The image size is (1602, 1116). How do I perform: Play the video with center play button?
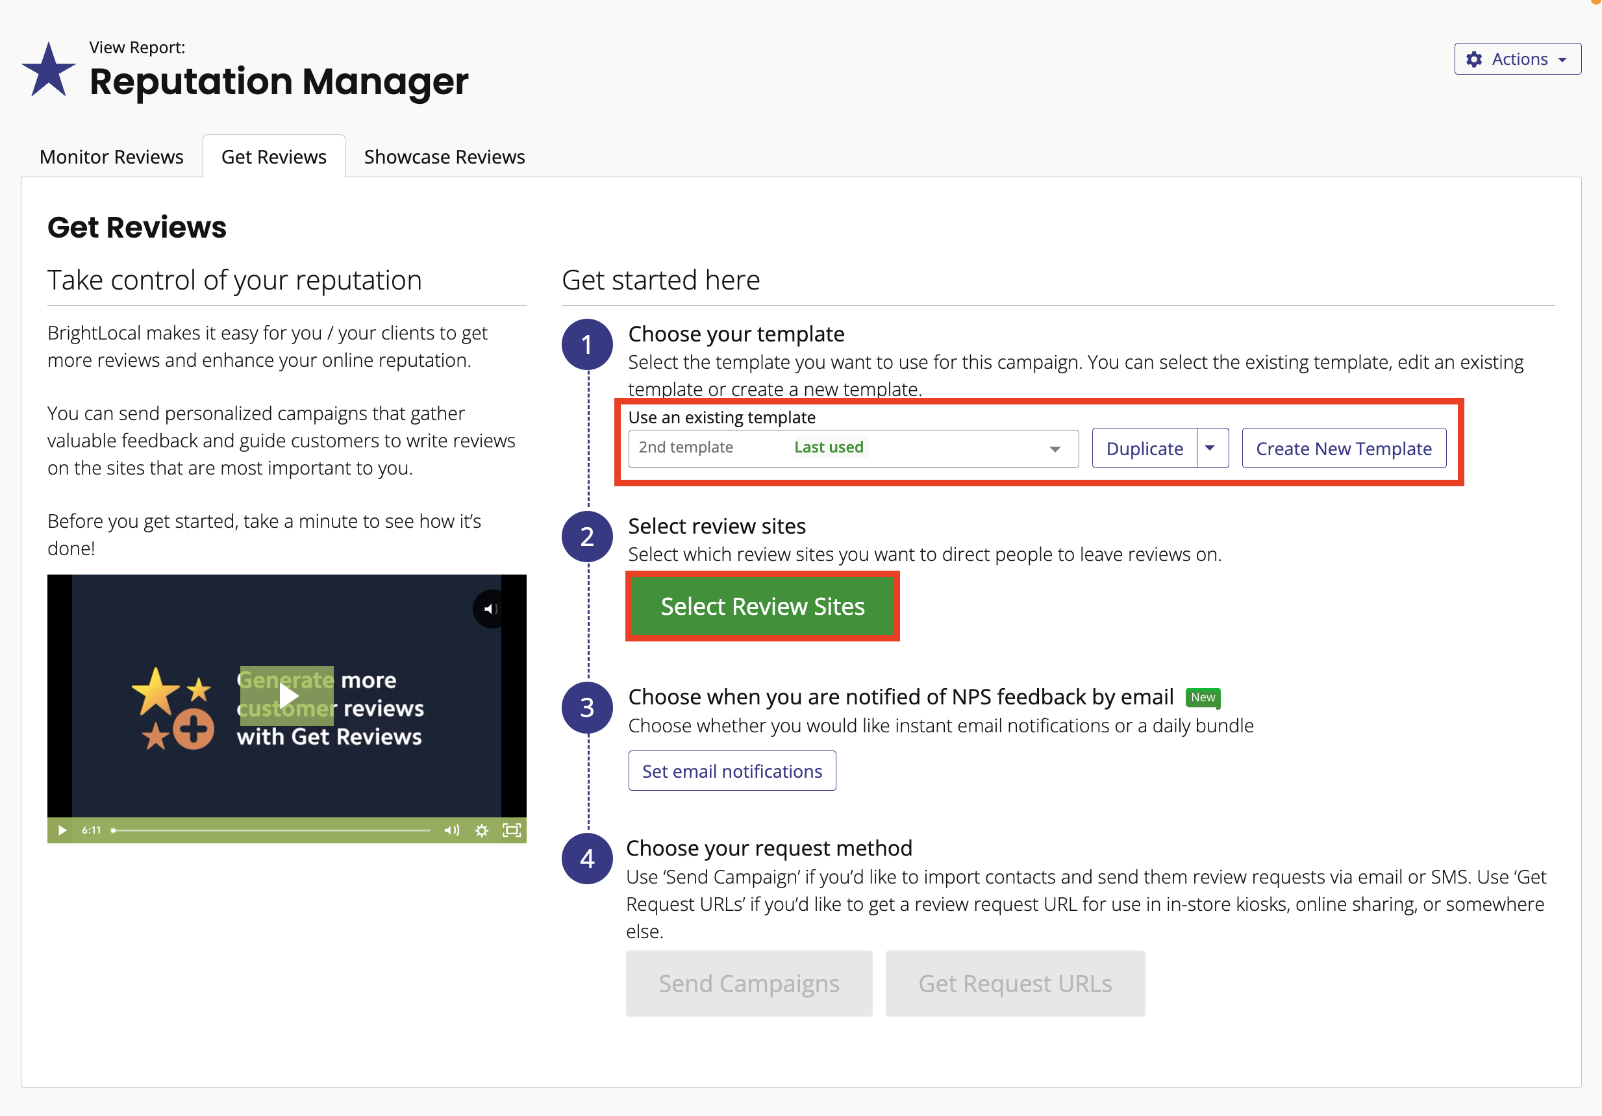(287, 695)
